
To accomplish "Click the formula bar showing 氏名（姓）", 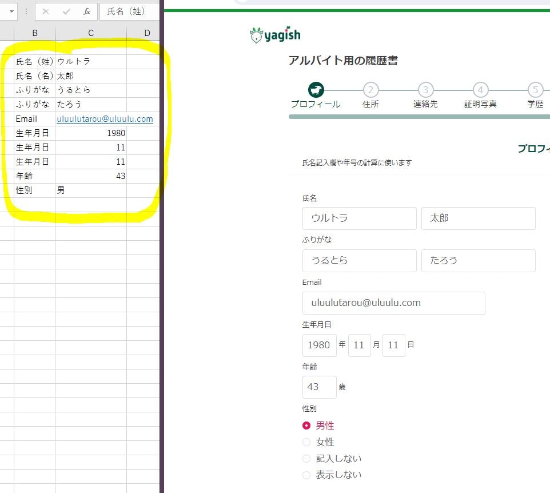I will coord(129,11).
